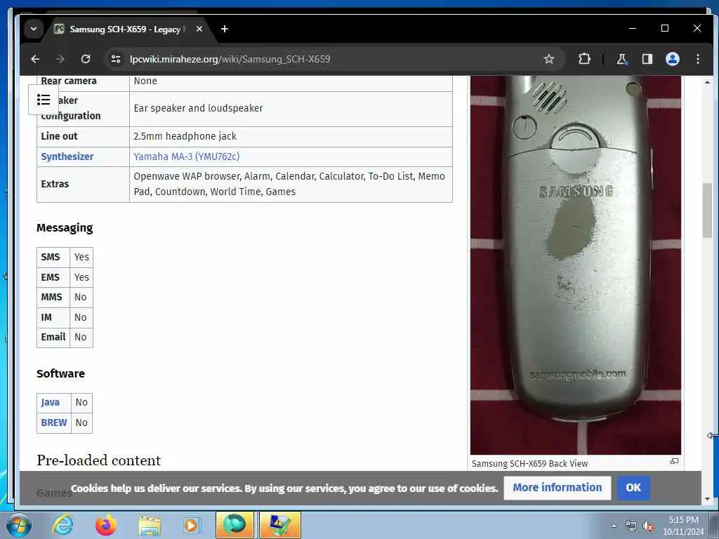This screenshot has height=539, width=719.
Task: Toggle the table of contents button
Action: (44, 100)
